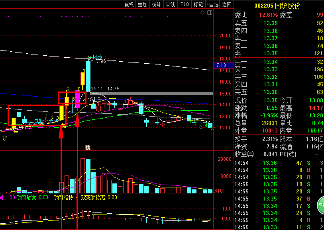Click the 买四 13.31 order row
Viewport: 324px width, 230px height.
279,84
